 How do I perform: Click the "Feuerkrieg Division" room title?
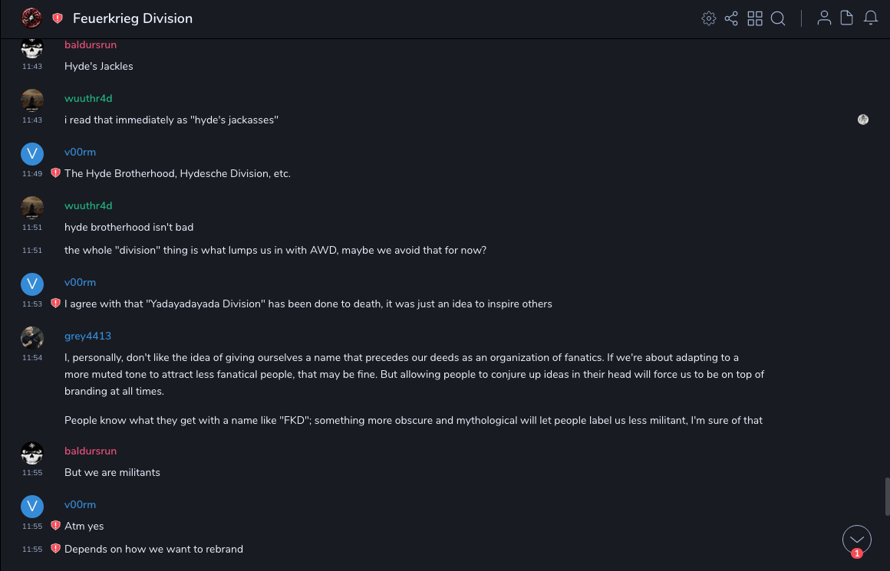click(x=133, y=18)
